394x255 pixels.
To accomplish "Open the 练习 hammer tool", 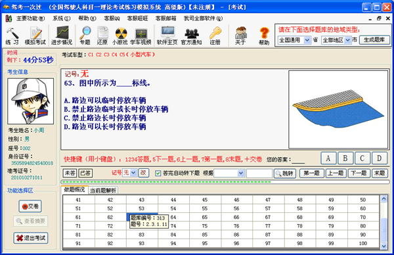I will pos(12,35).
